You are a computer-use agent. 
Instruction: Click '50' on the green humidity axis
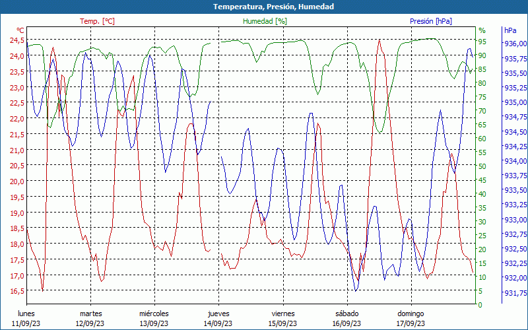tap(482, 166)
